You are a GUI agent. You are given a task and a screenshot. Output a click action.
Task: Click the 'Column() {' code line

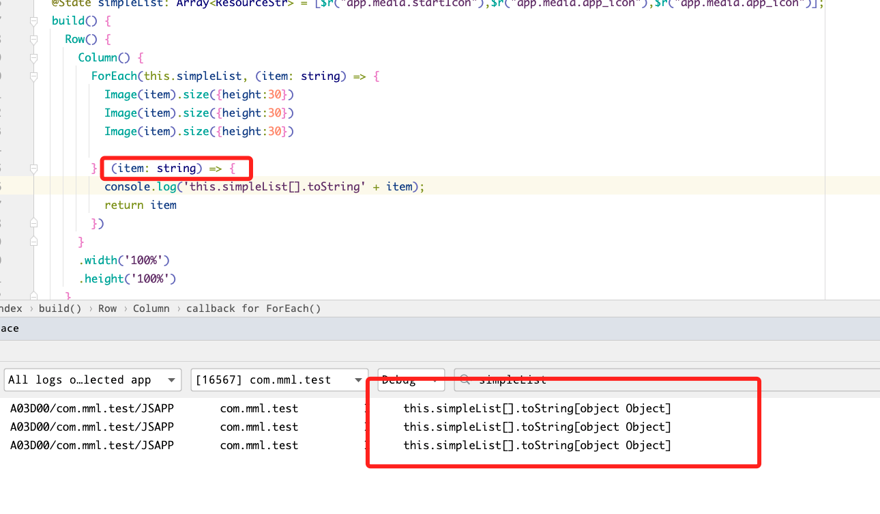(x=111, y=57)
